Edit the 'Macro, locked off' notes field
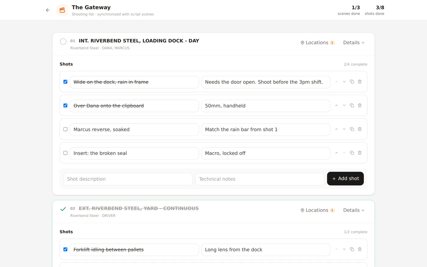Screen dimensions: 427x267 tap(266, 153)
